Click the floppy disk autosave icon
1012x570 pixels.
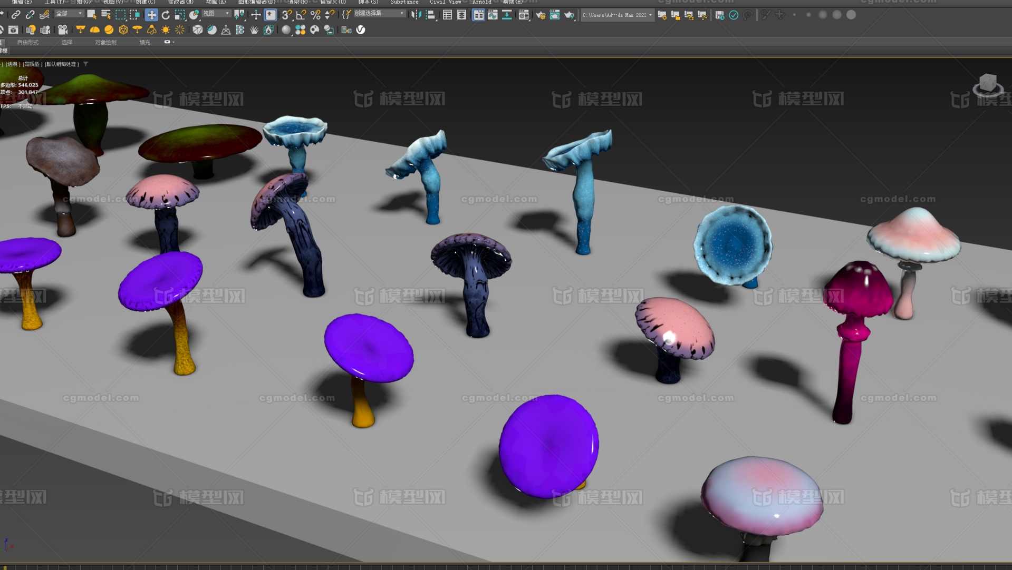[x=719, y=15]
